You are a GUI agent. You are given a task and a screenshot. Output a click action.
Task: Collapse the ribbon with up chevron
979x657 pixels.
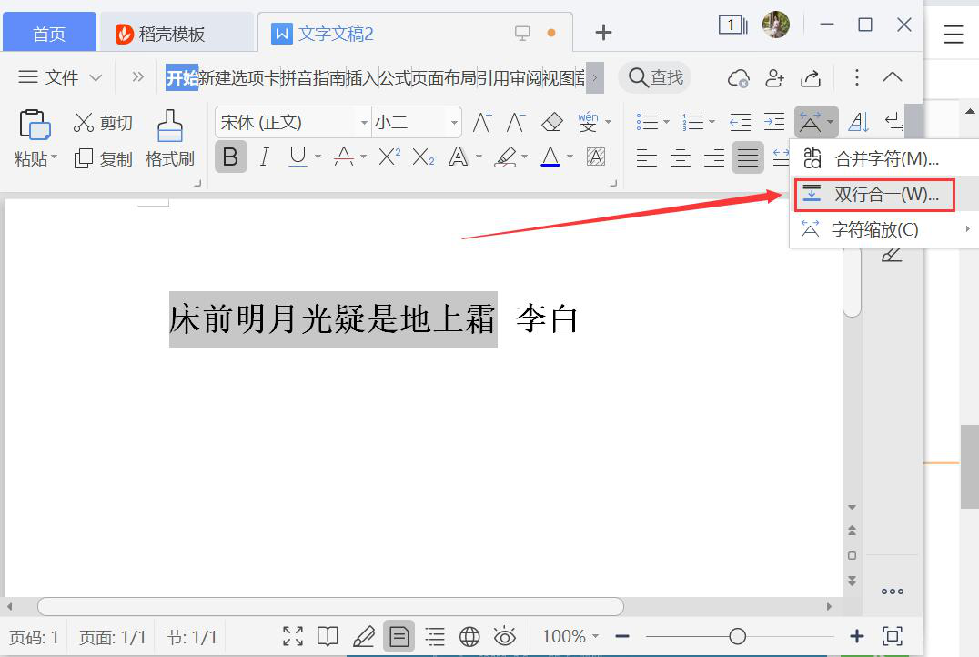tap(893, 76)
